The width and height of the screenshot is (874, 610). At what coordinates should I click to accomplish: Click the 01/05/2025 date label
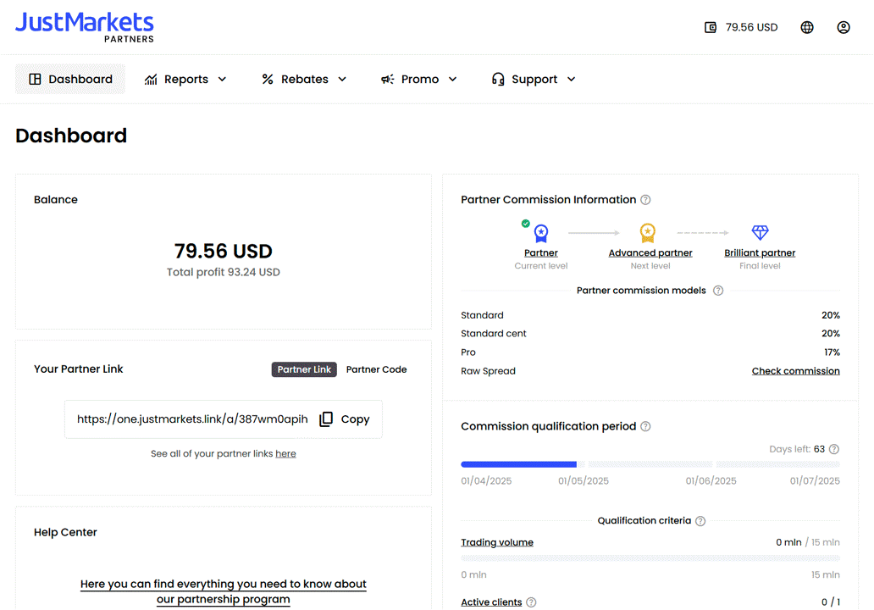pyautogui.click(x=584, y=481)
